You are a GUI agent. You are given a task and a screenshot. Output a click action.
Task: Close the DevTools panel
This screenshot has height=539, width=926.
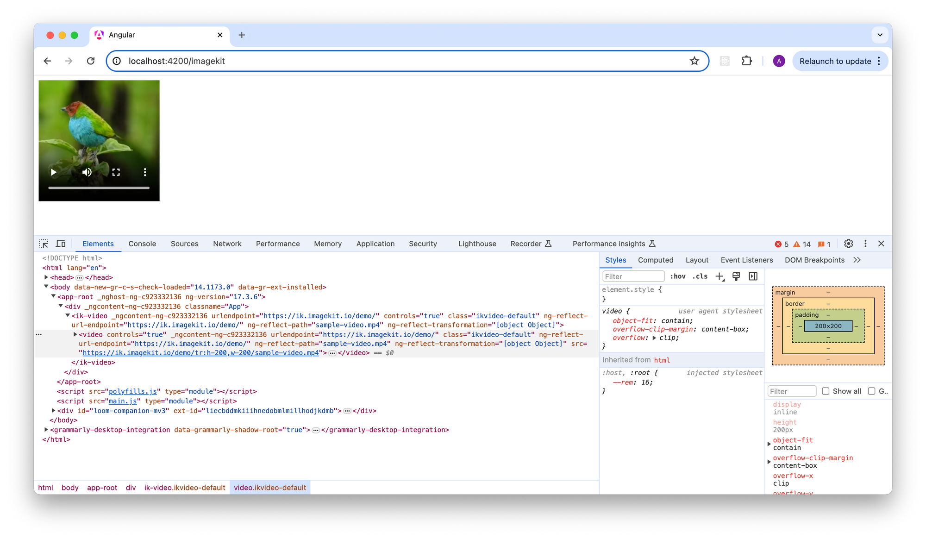[881, 244]
